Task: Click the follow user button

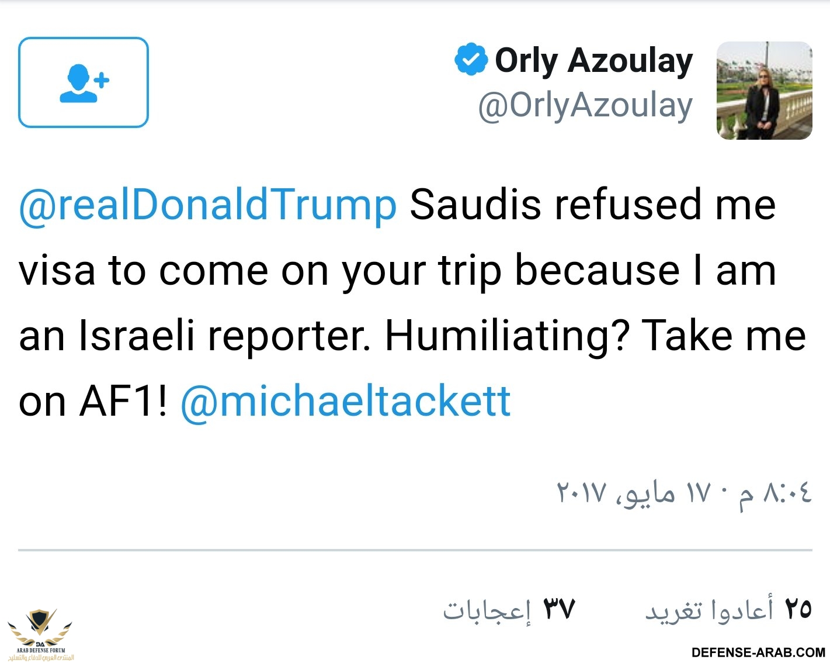Action: click(84, 82)
